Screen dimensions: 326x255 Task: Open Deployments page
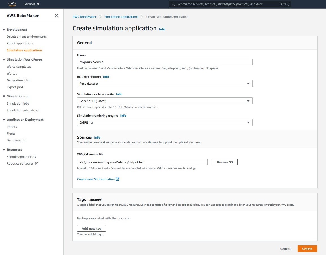16,140
